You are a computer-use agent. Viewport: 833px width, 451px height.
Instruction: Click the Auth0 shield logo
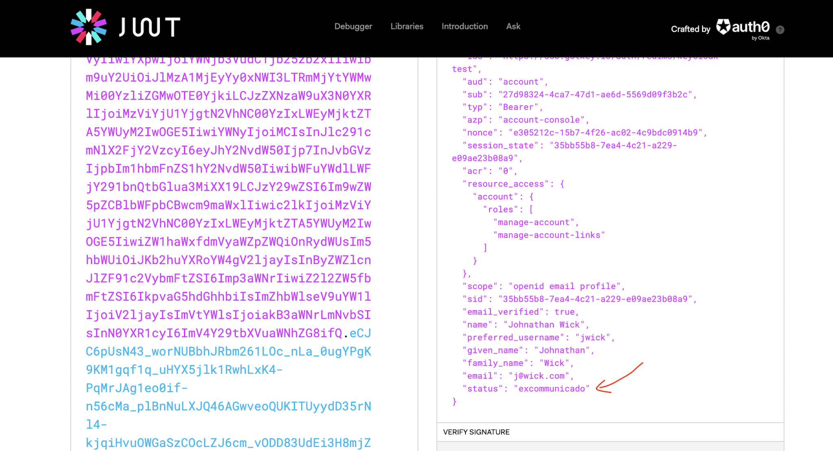723,27
